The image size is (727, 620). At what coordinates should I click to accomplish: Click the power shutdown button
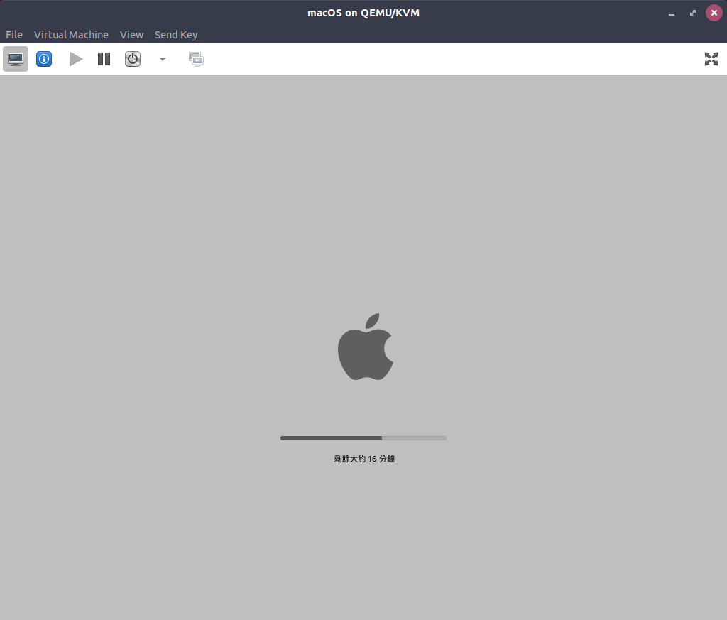pos(133,59)
